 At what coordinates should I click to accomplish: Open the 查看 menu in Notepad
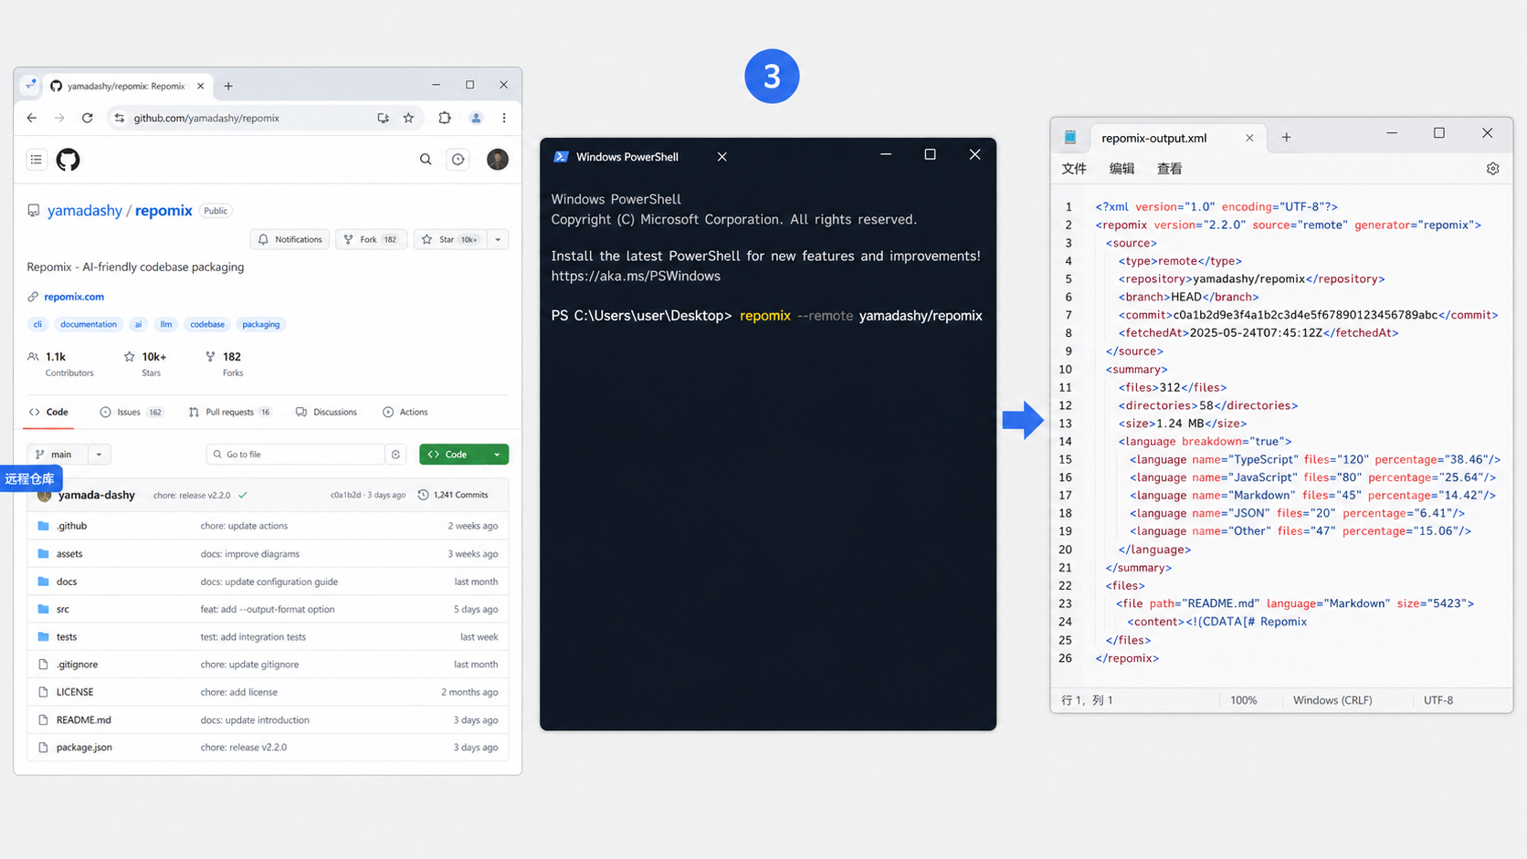coord(1169,169)
